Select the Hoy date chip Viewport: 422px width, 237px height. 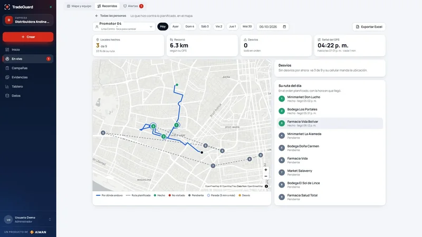pyautogui.click(x=163, y=27)
